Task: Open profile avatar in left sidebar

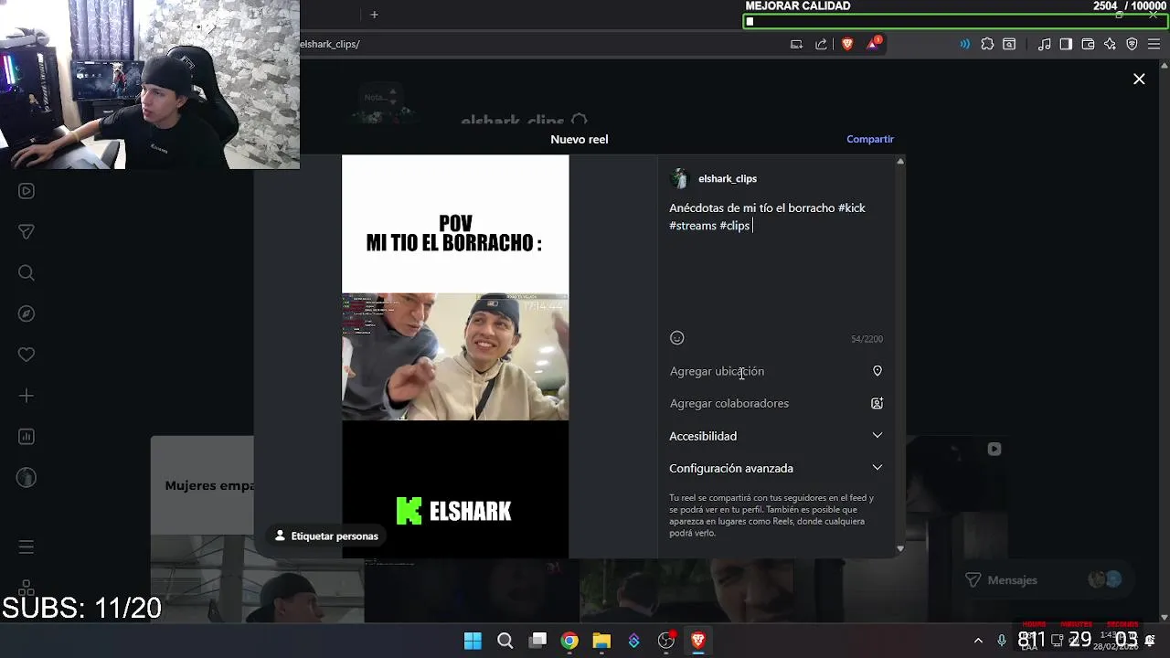Action: 27,477
